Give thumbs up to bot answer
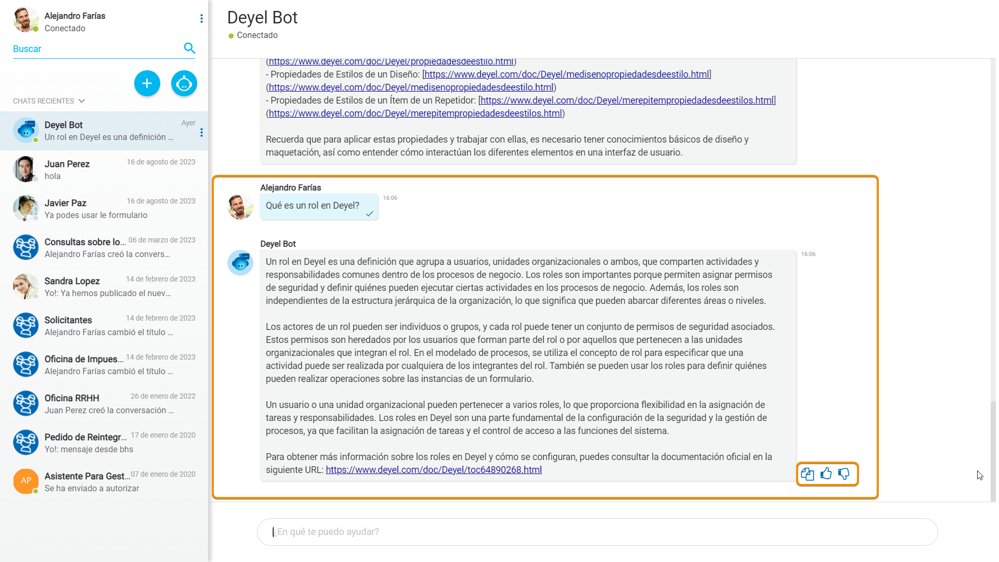 (x=826, y=474)
